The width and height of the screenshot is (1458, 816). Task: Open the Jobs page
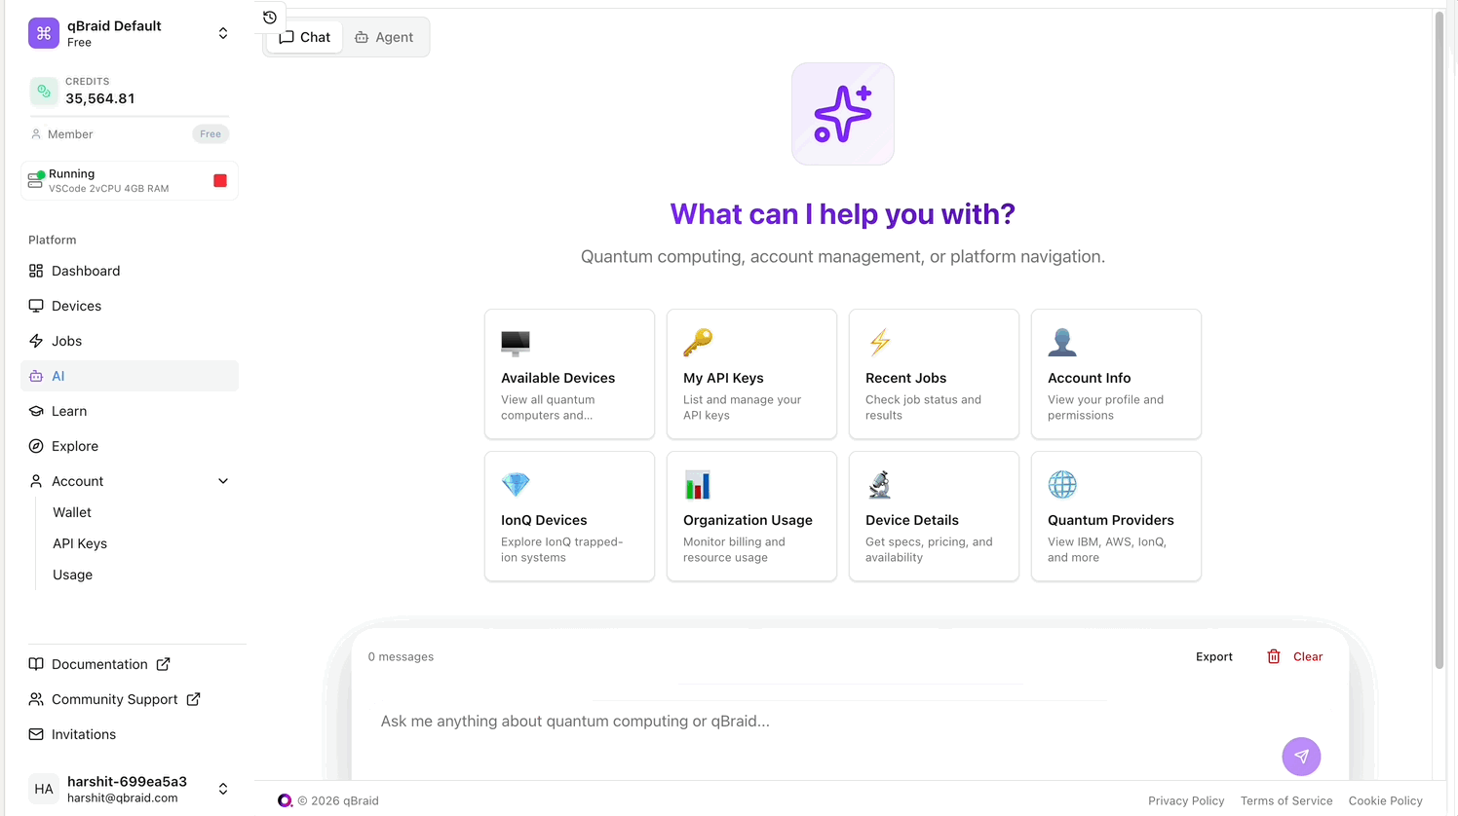pos(130,341)
